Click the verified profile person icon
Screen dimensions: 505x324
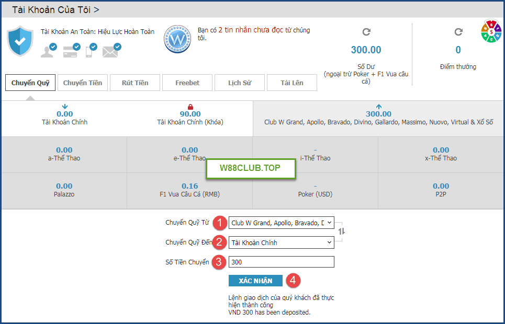click(x=49, y=51)
